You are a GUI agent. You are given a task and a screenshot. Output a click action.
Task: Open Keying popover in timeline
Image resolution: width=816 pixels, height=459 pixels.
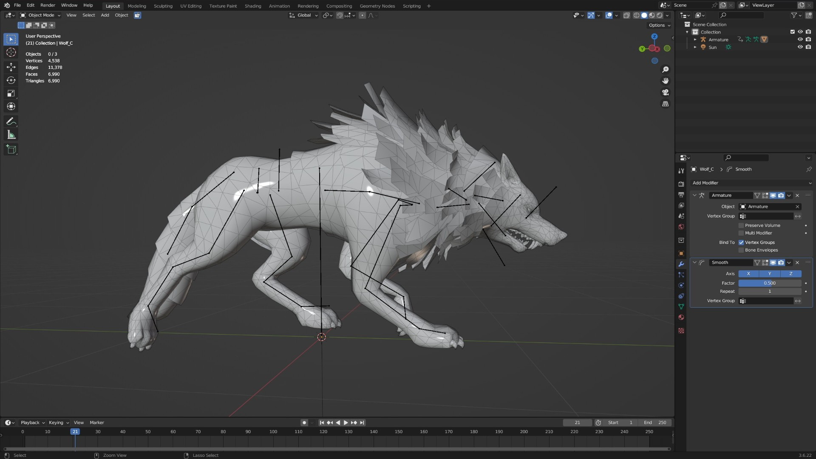click(x=59, y=422)
